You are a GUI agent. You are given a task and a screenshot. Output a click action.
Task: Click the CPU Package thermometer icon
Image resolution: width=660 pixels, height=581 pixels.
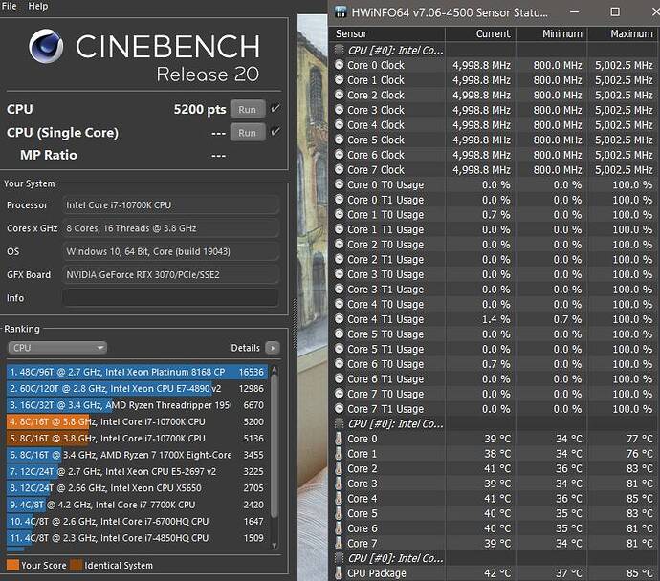pos(339,573)
